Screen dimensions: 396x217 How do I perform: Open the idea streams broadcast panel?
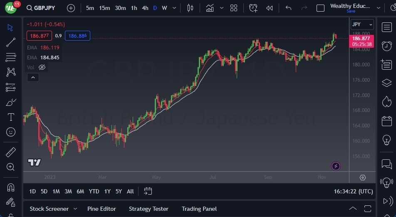click(387, 183)
